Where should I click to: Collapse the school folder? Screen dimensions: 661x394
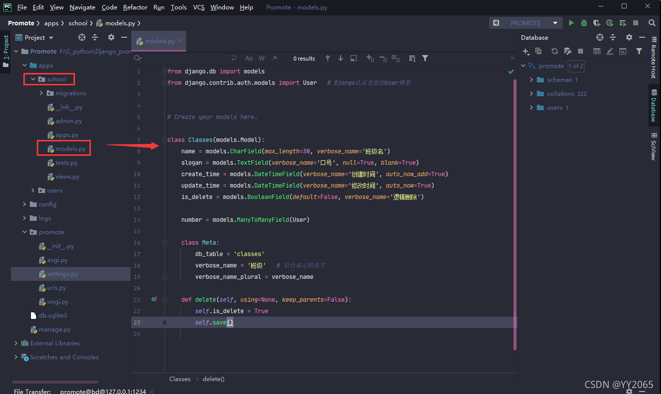click(33, 79)
